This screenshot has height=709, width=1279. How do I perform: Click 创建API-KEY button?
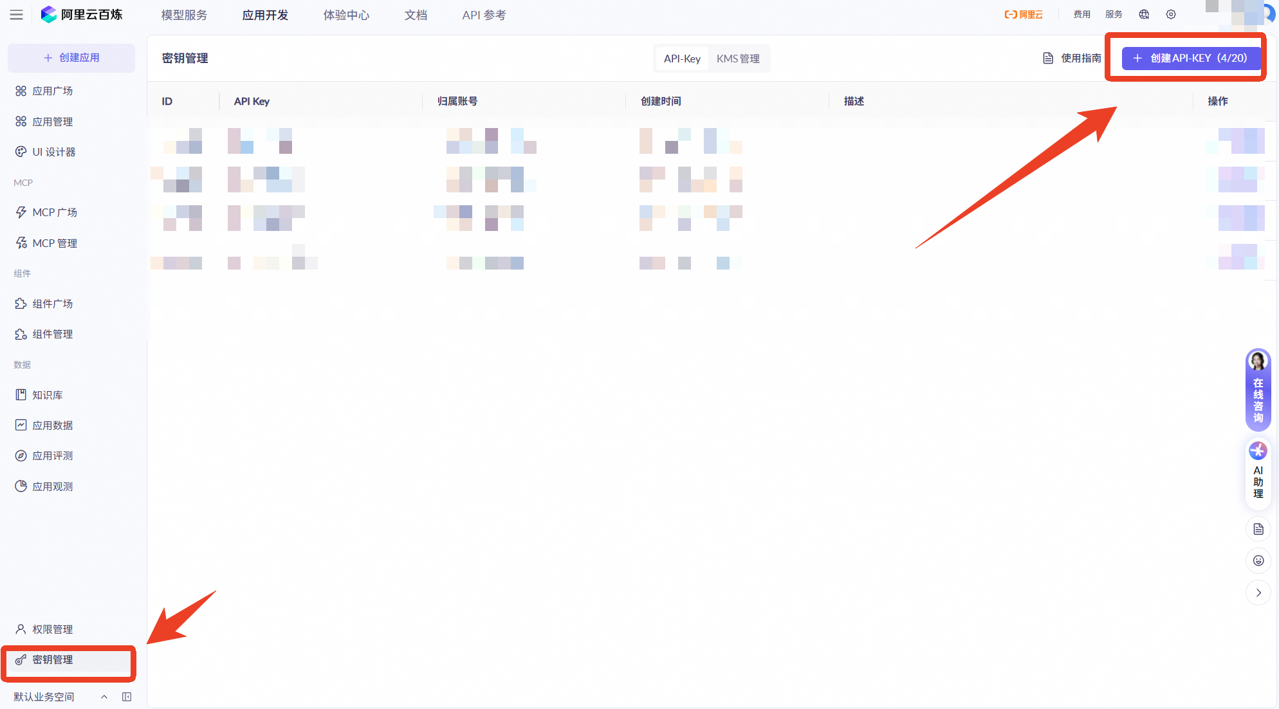(1191, 58)
